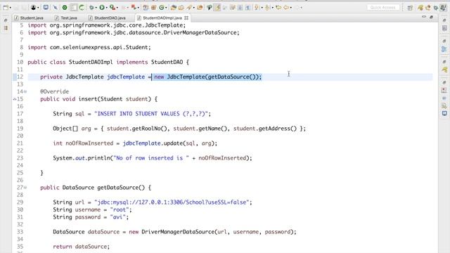Image resolution: width=450 pixels, height=253 pixels.
Task: Open dropdown arrow beside the New icon
Action: pos(11,8)
